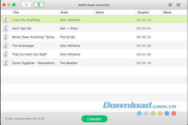Click duration 00:03:22

(144, 37)
